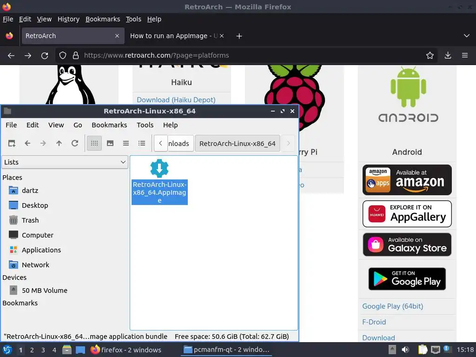The width and height of the screenshot is (476, 357).
Task: Click the Huawei AppGallery badge
Action: tap(407, 214)
